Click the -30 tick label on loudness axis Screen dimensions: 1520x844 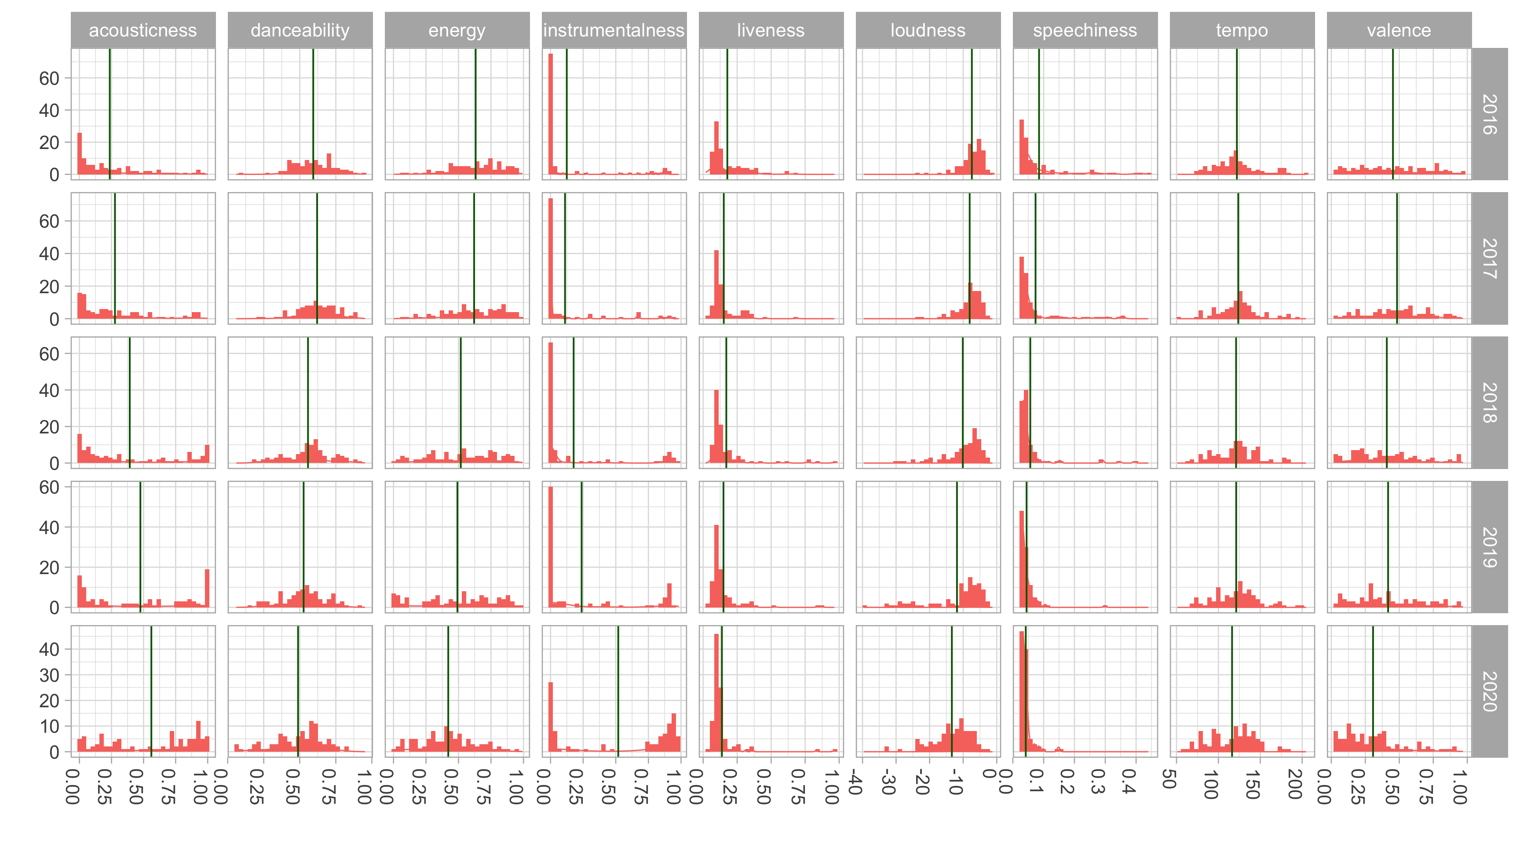(x=888, y=782)
